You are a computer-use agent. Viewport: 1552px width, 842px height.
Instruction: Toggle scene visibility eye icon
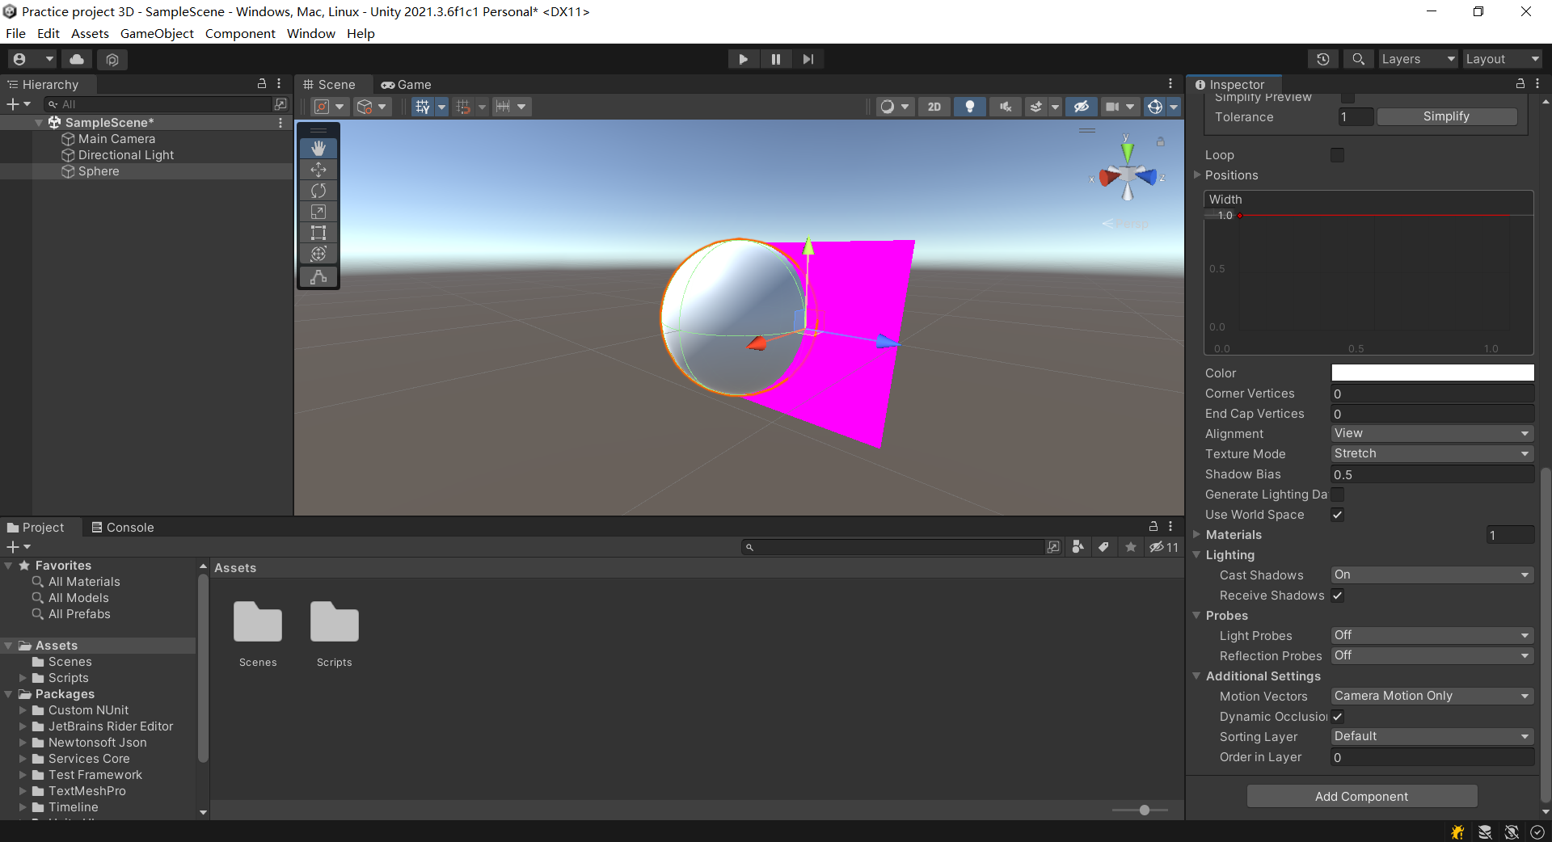point(1081,107)
